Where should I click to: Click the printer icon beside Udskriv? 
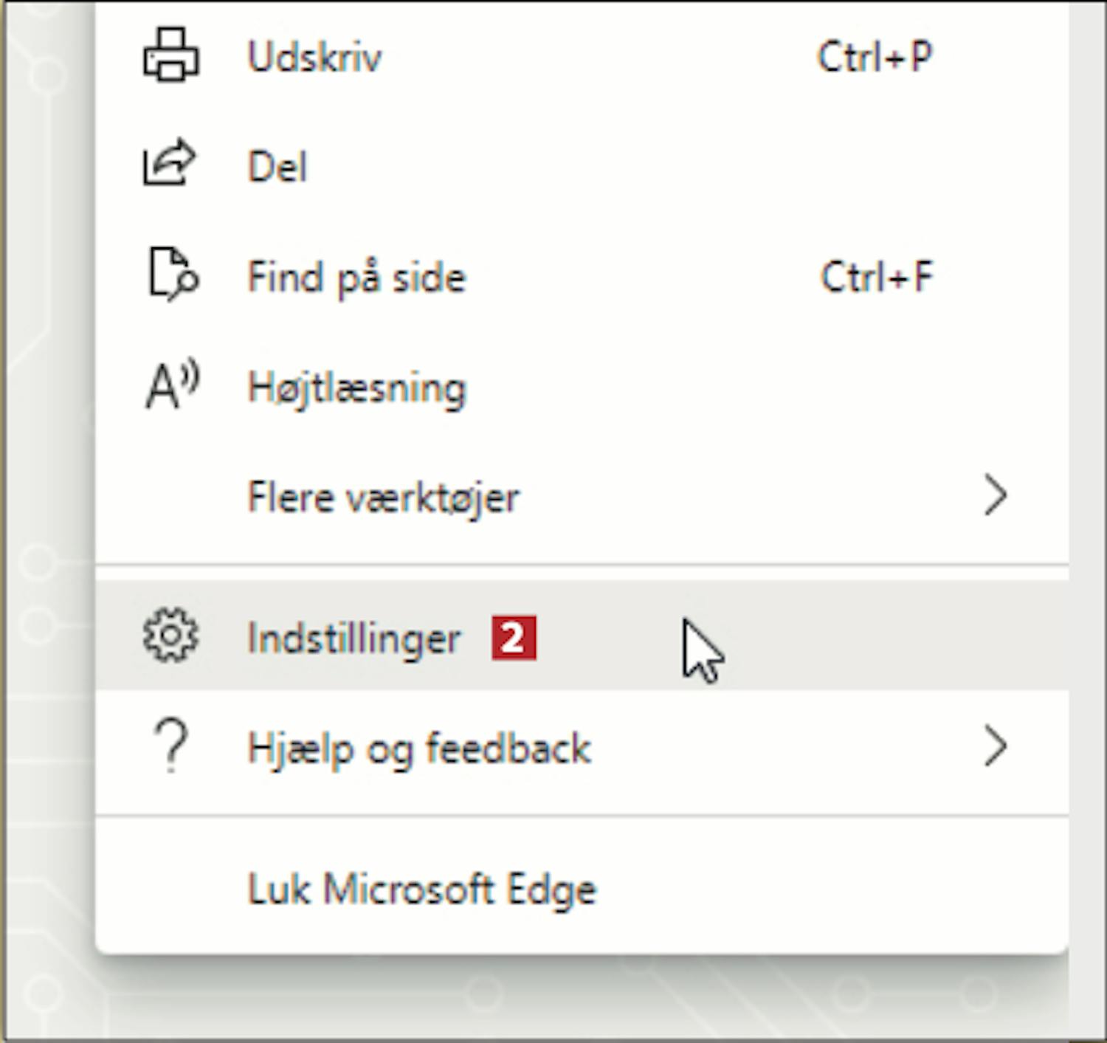(170, 55)
